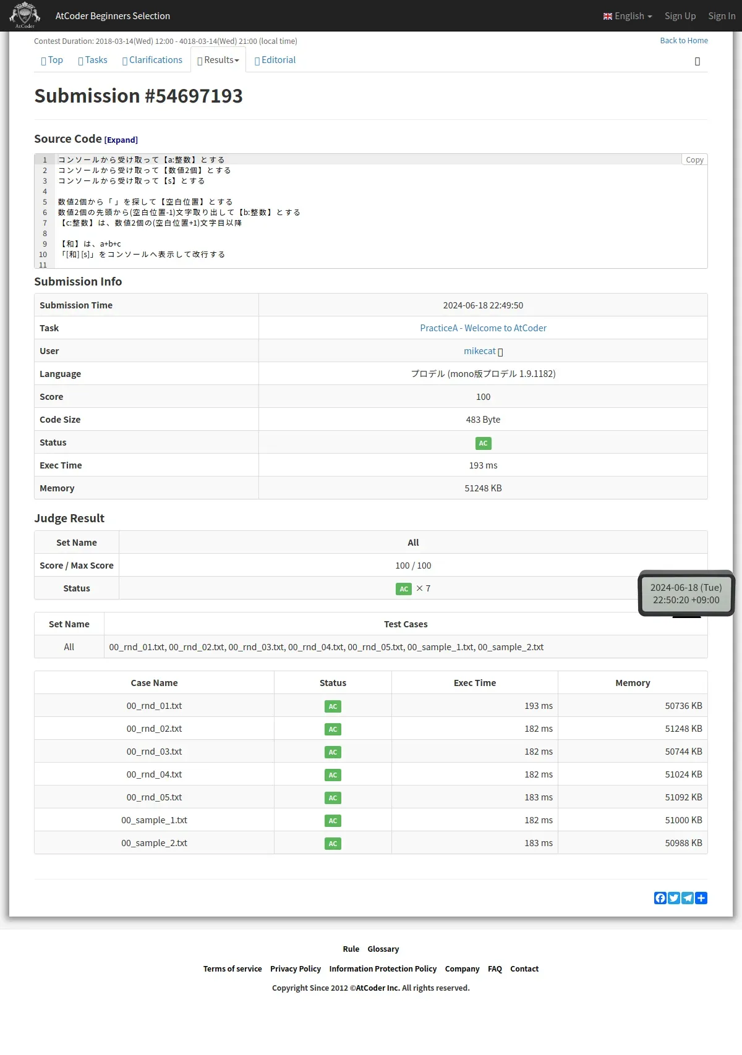Expand the source code view
The image size is (742, 1055).
[x=121, y=140]
